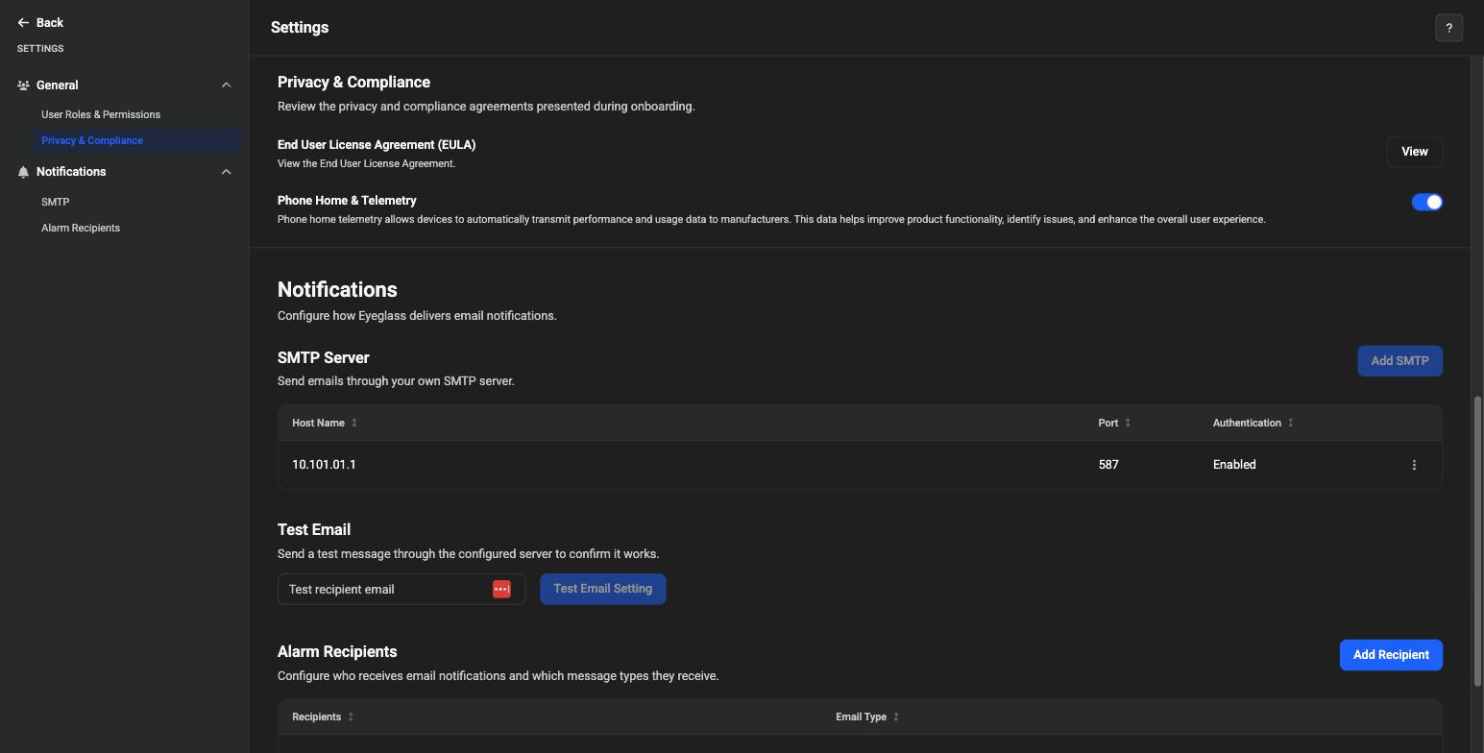Sort SMTP table by Host Name

354,423
